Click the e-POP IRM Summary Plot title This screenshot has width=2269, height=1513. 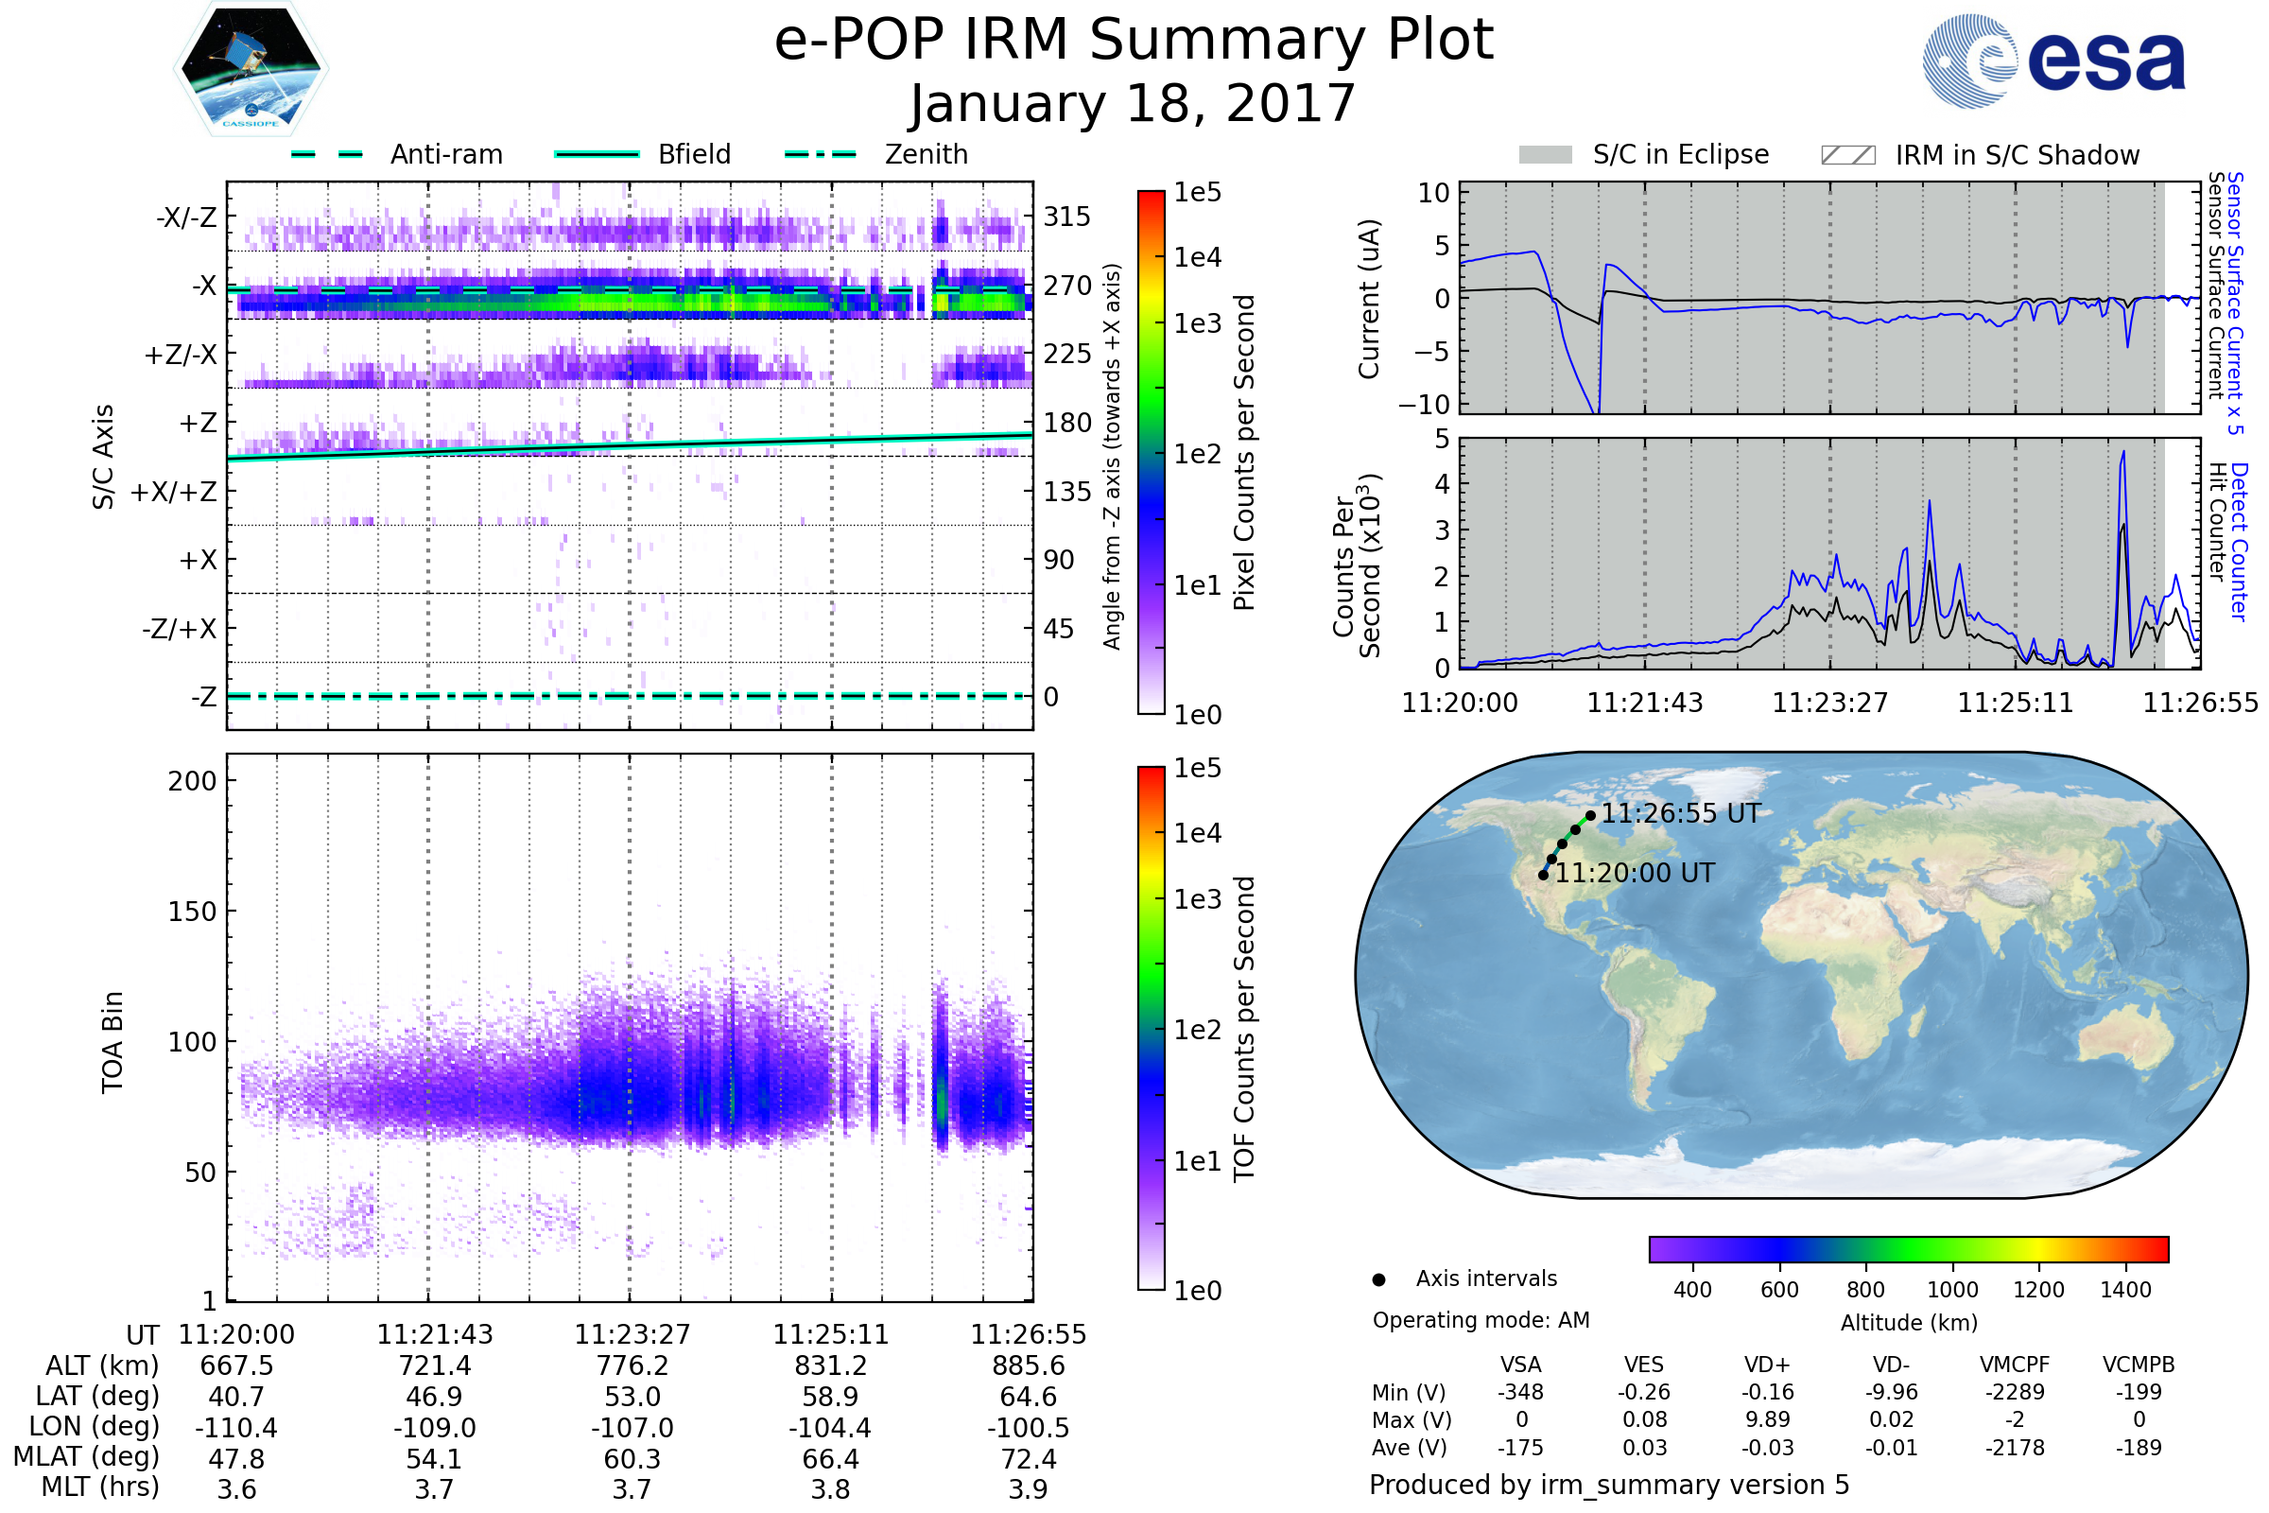click(x=1134, y=41)
